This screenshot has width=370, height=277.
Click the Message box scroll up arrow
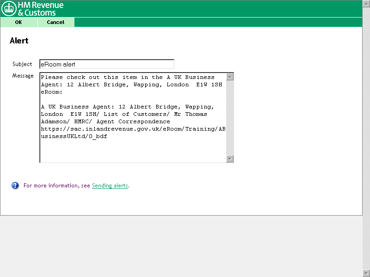pyautogui.click(x=230, y=76)
